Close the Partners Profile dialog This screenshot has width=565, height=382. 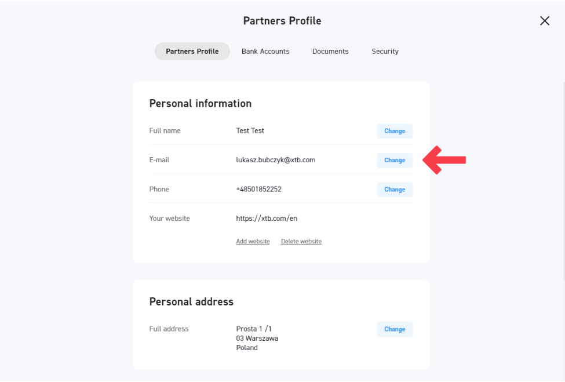(x=545, y=21)
